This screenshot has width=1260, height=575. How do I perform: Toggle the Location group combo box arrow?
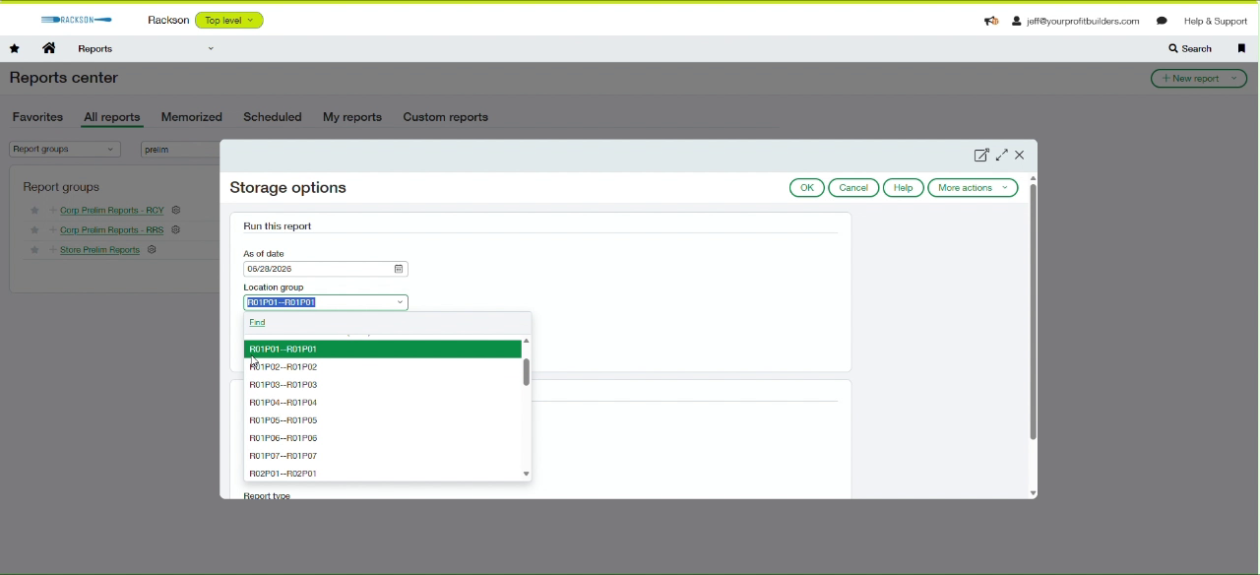pyautogui.click(x=400, y=303)
